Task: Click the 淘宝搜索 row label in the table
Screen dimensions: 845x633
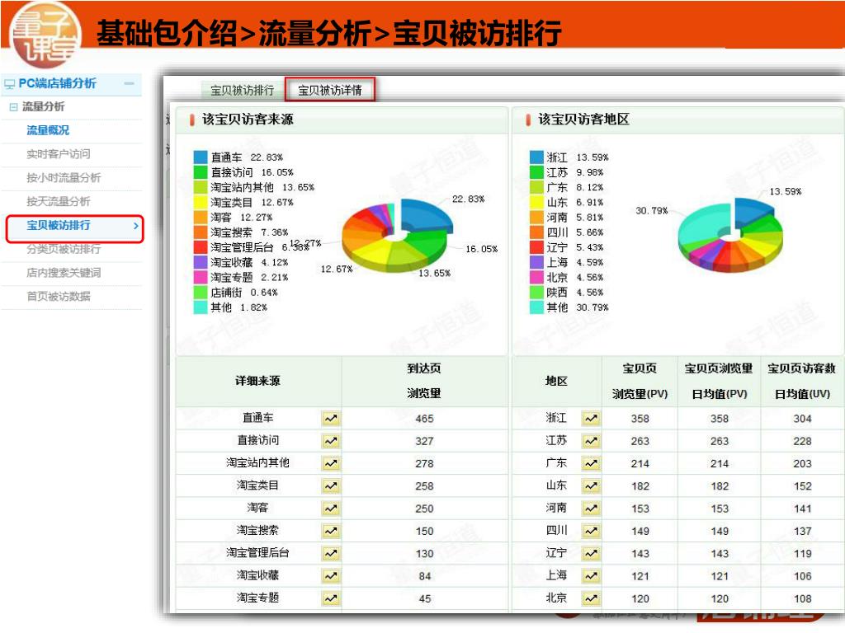Action: tap(257, 530)
